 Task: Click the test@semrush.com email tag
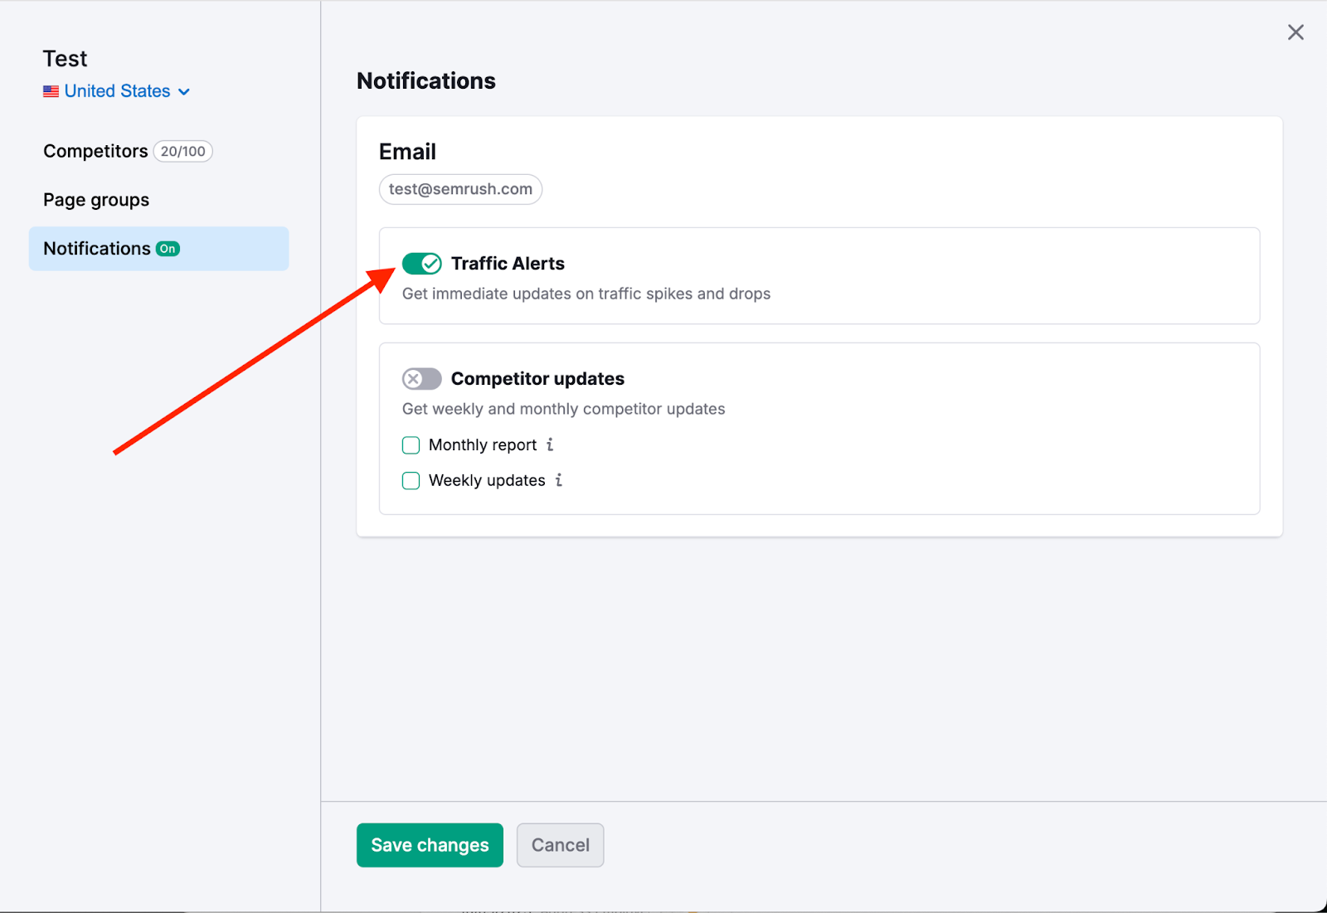click(x=460, y=189)
